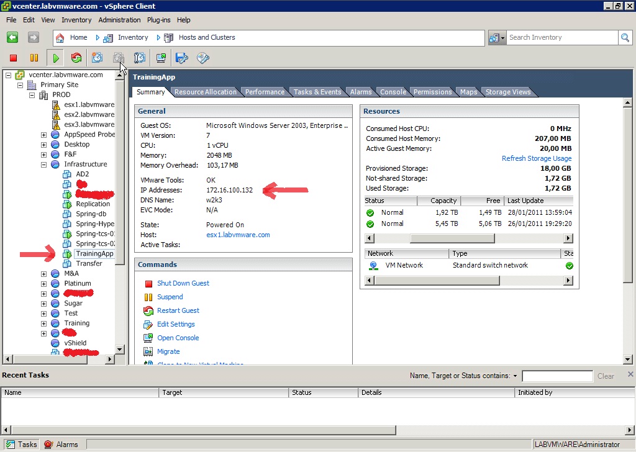636x452 pixels.
Task: Click the Edit Settings command icon
Action: pyautogui.click(x=148, y=325)
